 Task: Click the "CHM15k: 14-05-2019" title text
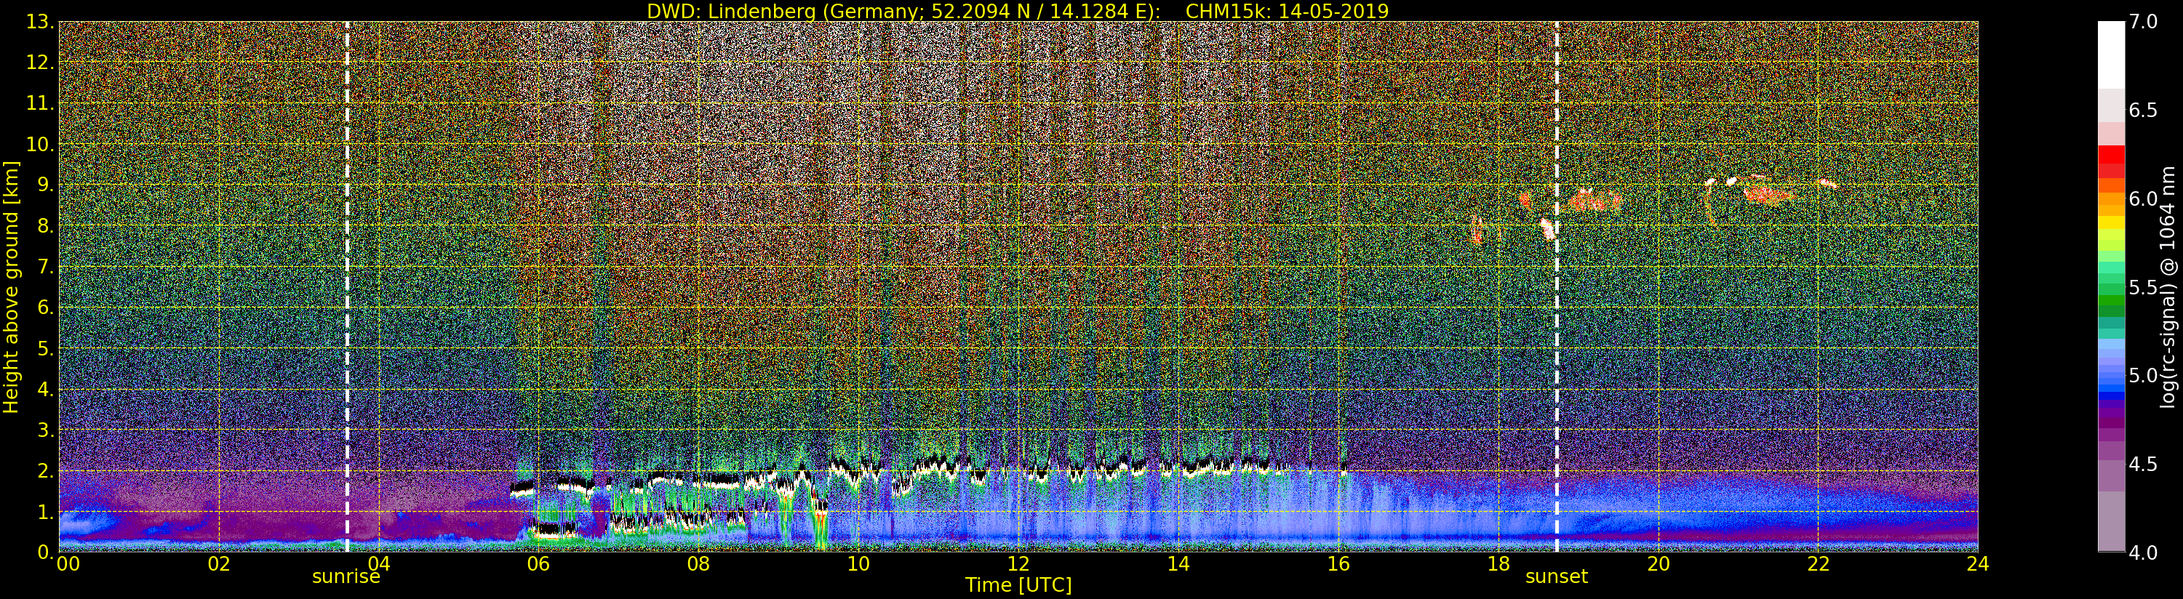[x=1288, y=11]
